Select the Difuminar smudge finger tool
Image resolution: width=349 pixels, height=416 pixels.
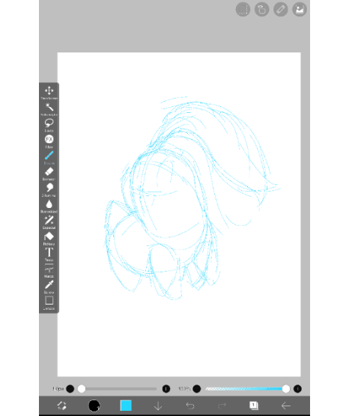49,190
